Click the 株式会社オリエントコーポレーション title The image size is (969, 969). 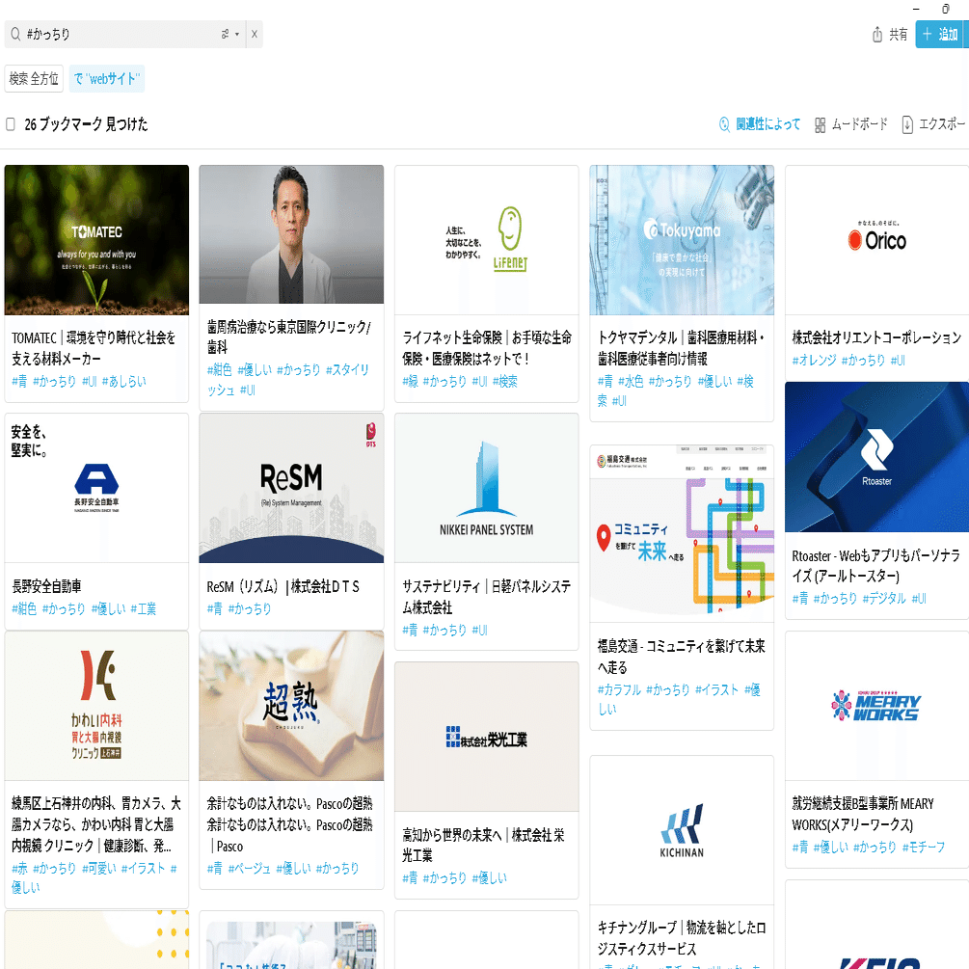876,337
